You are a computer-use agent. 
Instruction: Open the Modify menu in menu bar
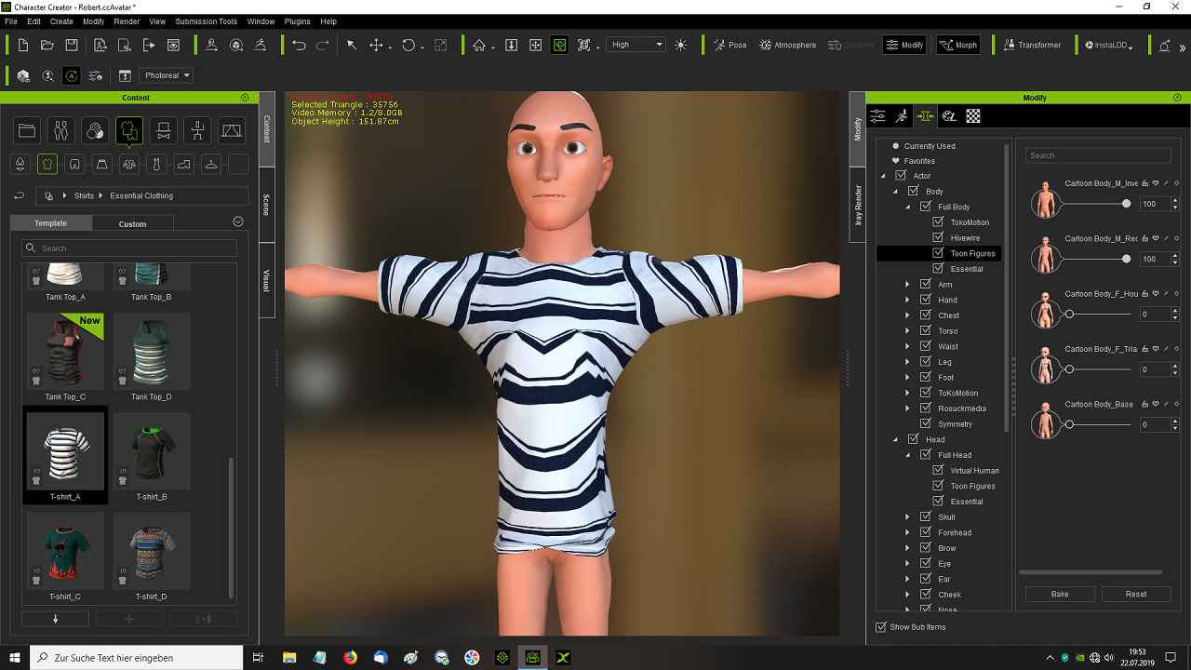pyautogui.click(x=93, y=21)
